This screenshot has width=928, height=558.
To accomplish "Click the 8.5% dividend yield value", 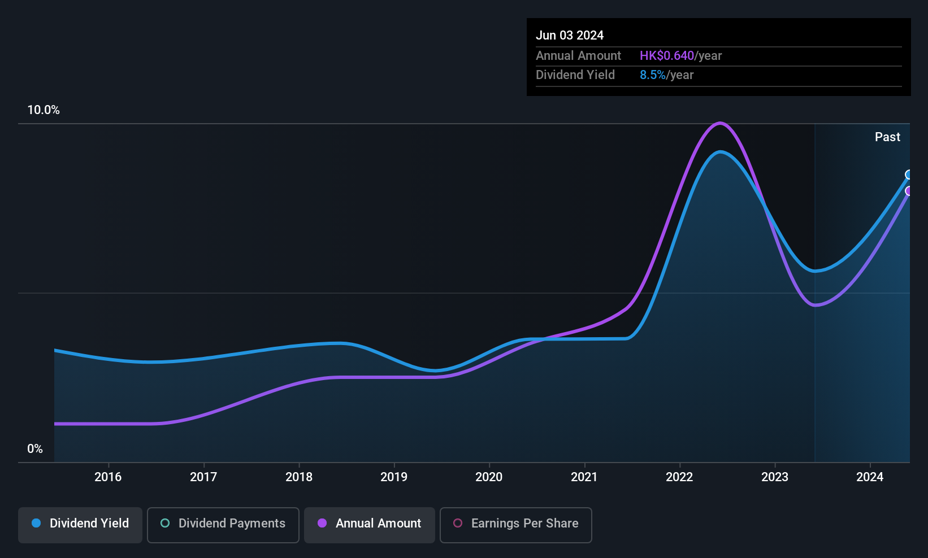I will tap(653, 75).
